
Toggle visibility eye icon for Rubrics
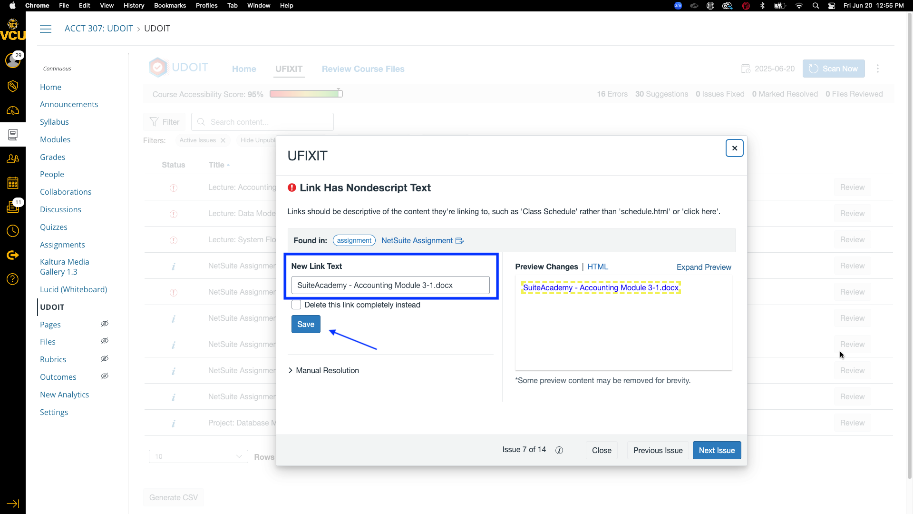pyautogui.click(x=105, y=358)
